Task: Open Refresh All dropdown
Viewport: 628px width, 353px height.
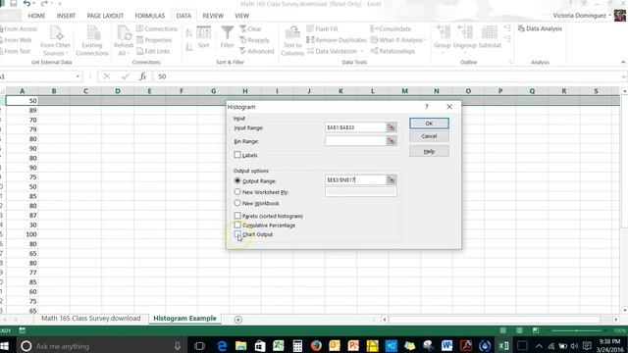Action: [123, 53]
